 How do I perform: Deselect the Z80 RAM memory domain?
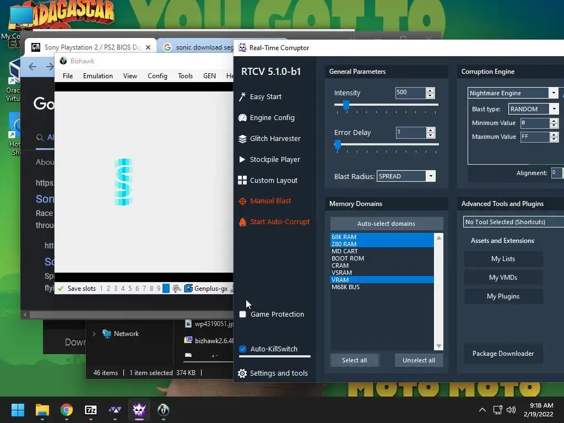pos(382,244)
